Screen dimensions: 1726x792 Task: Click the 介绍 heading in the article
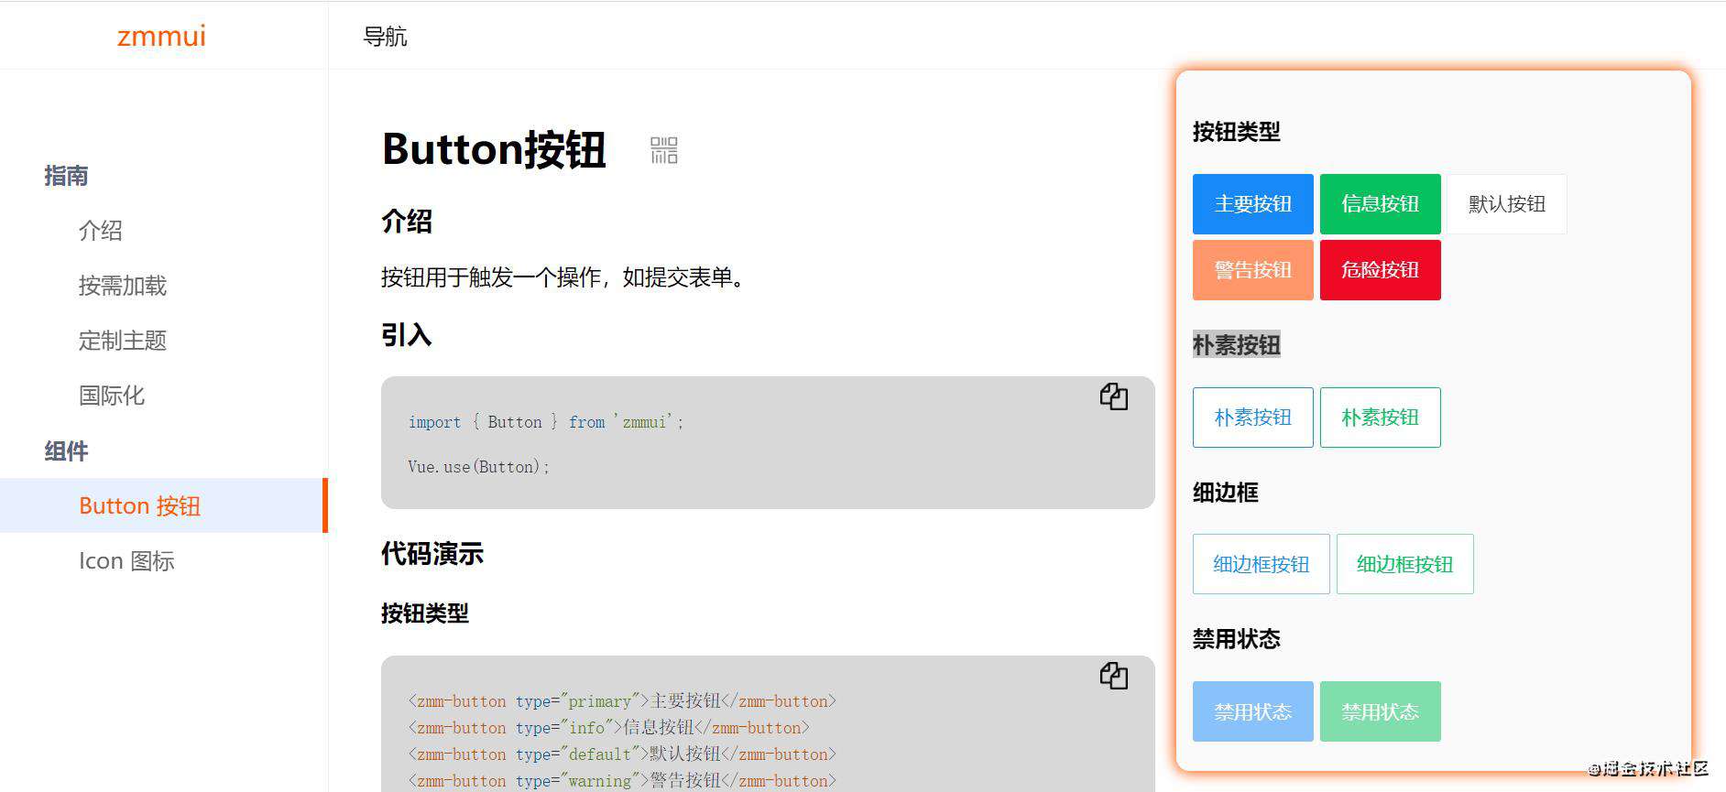tap(407, 222)
